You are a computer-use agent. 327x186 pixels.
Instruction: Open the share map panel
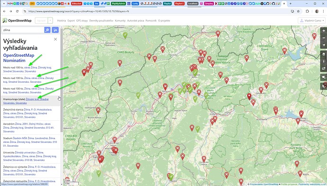324,69
